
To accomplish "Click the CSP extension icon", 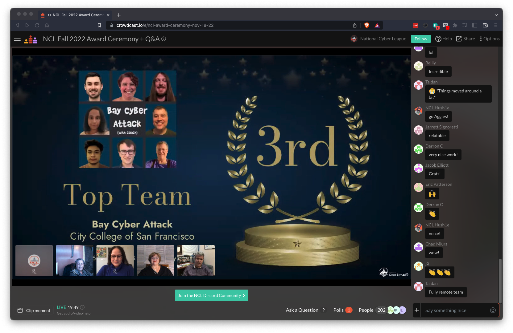I will coord(425,25).
